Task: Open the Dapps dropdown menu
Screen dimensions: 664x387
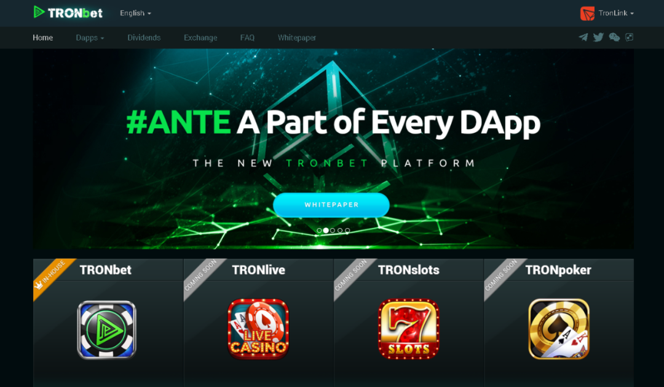Action: pos(90,38)
